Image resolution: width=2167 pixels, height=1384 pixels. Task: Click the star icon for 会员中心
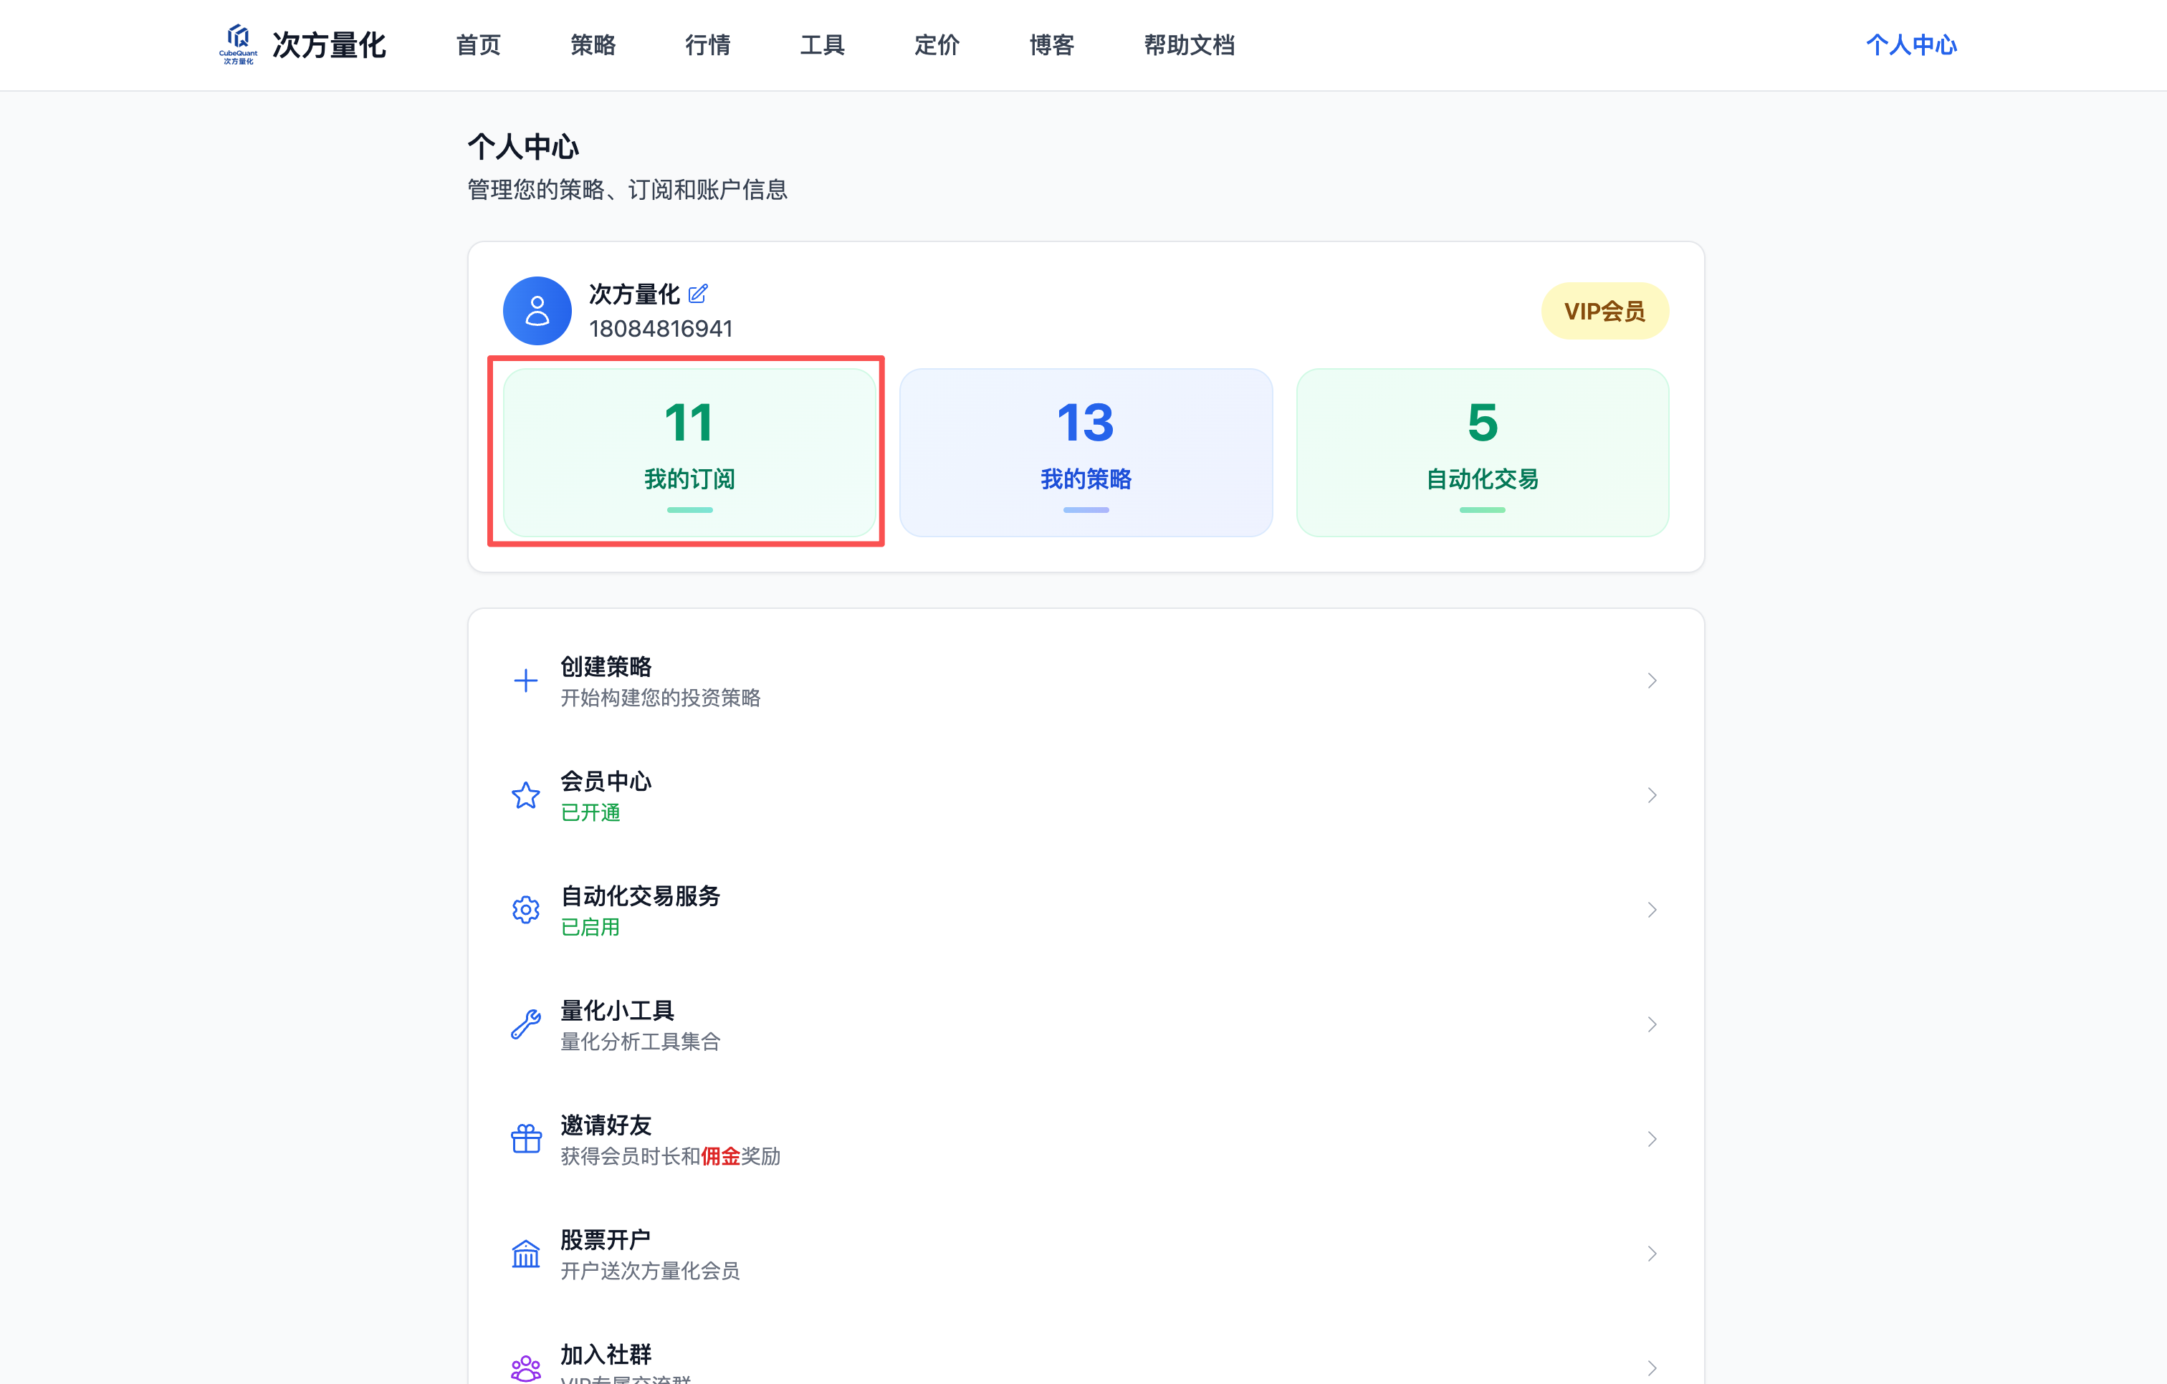pos(525,795)
